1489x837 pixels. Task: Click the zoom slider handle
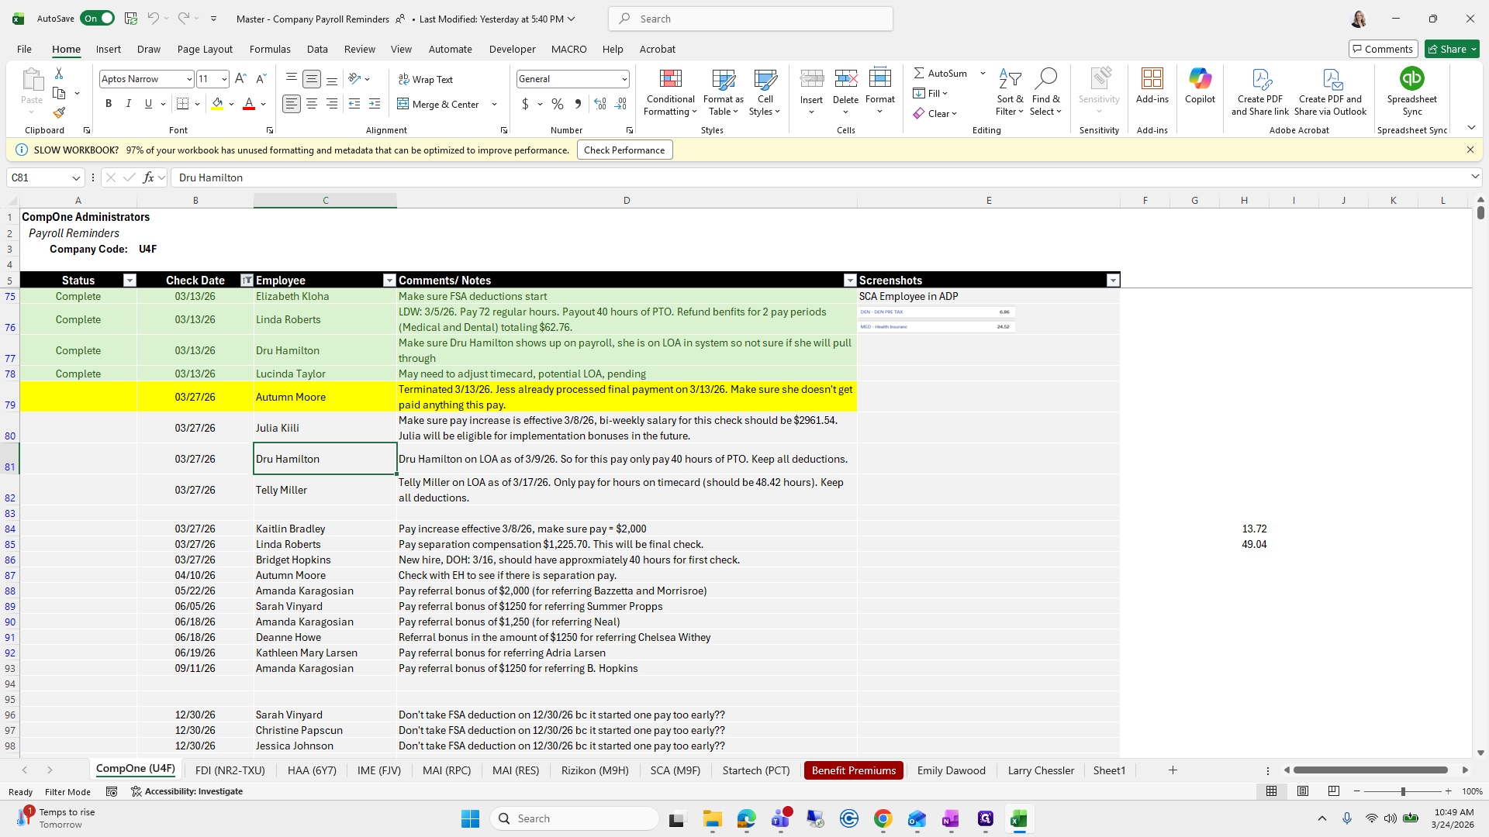1402,791
